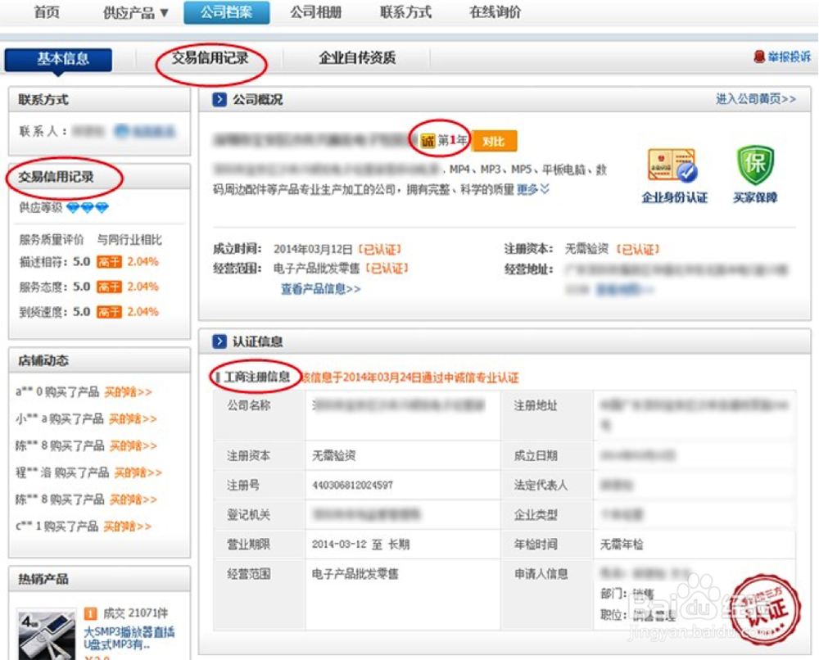This screenshot has width=819, height=660.
Task: Select 公司相册 in the top navigation
Action: coord(315,12)
